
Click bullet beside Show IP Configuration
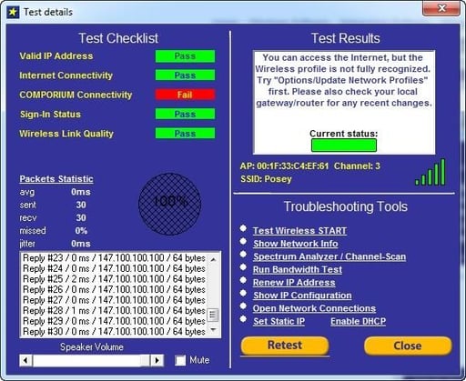(243, 293)
